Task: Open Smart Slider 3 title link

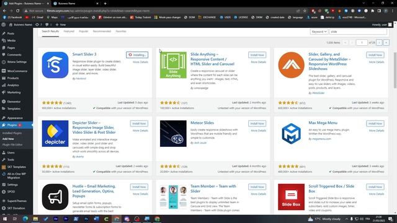Action: [84, 54]
